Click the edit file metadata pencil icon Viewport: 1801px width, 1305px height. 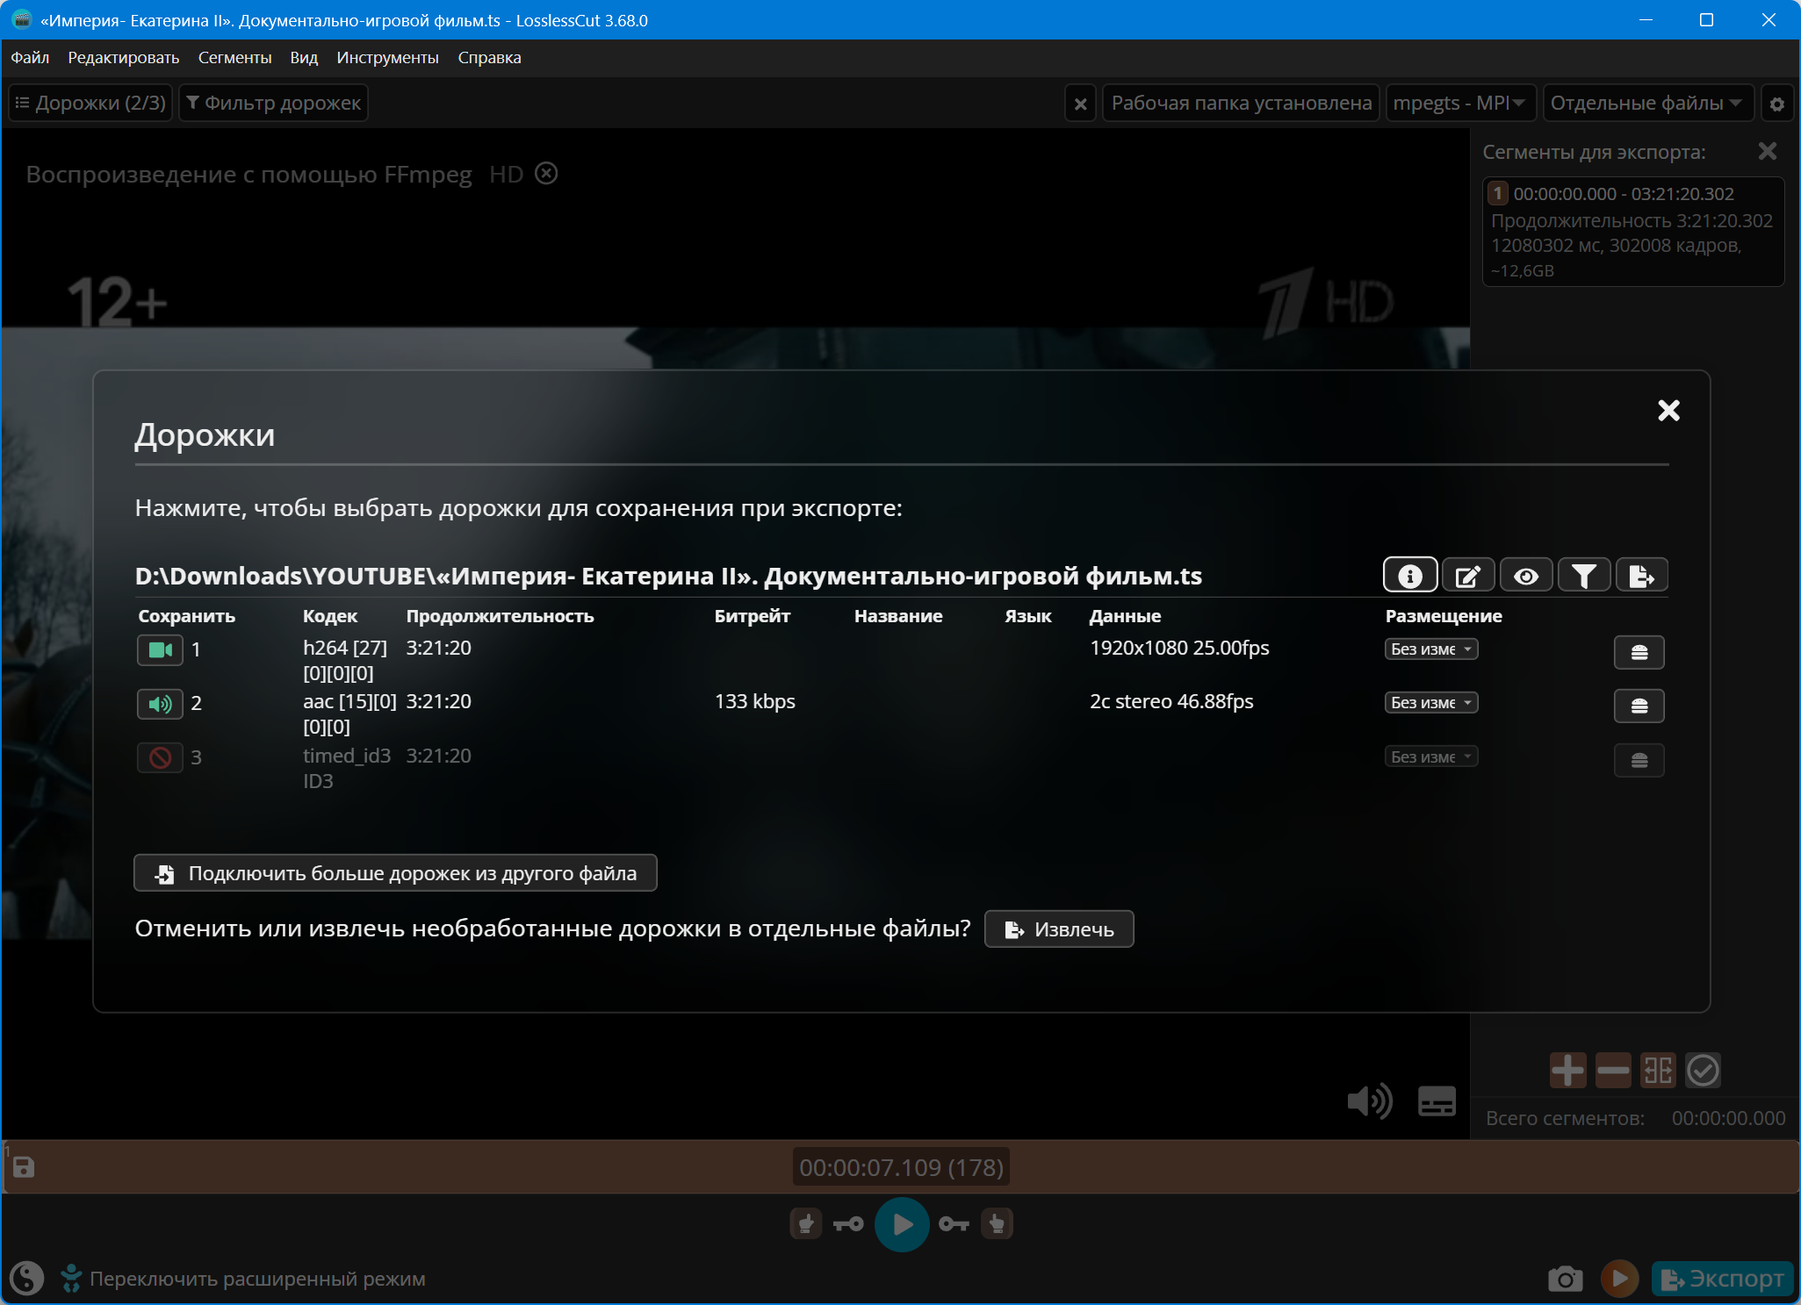(x=1467, y=576)
